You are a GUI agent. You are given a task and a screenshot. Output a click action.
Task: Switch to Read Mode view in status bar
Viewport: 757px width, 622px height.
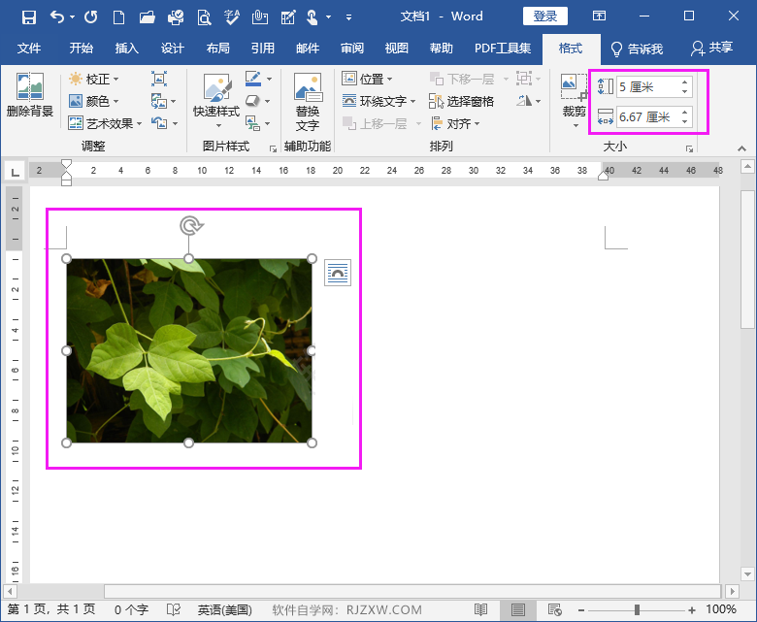tap(480, 609)
